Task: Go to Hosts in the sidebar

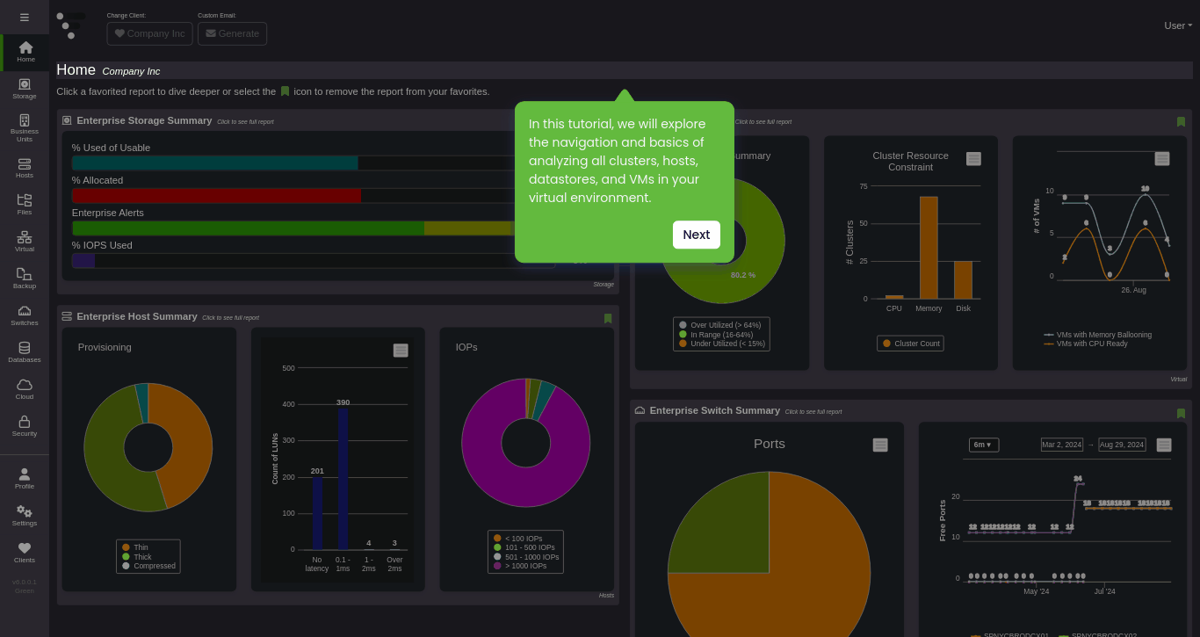Action: (25, 168)
